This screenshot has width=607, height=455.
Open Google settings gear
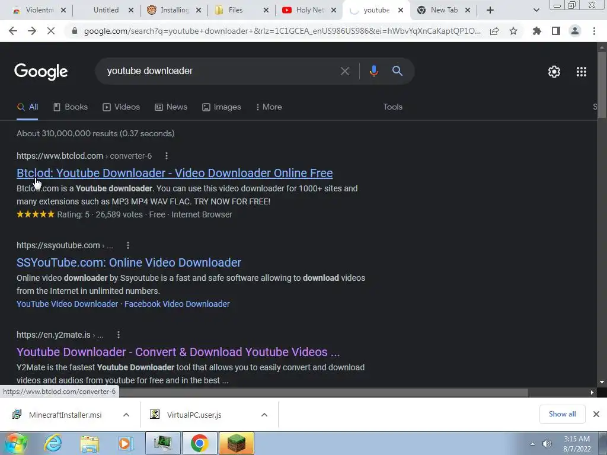554,72
